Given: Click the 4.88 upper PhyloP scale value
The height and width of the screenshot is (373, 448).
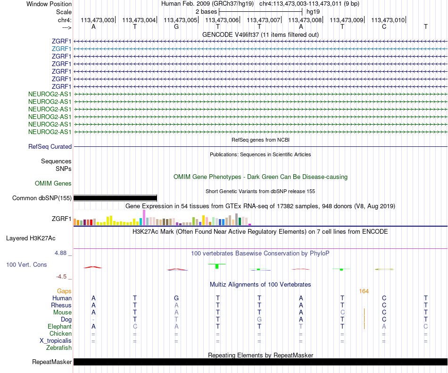Looking at the screenshot, I should click(x=60, y=253).
